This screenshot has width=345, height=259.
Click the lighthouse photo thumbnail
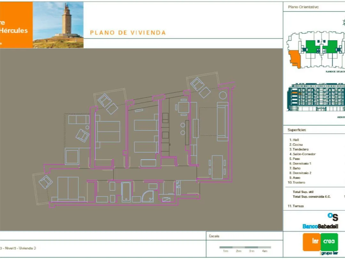58,25
